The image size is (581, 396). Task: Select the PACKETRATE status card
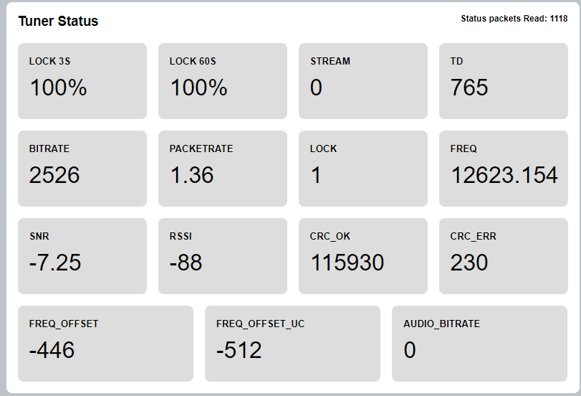click(x=223, y=168)
